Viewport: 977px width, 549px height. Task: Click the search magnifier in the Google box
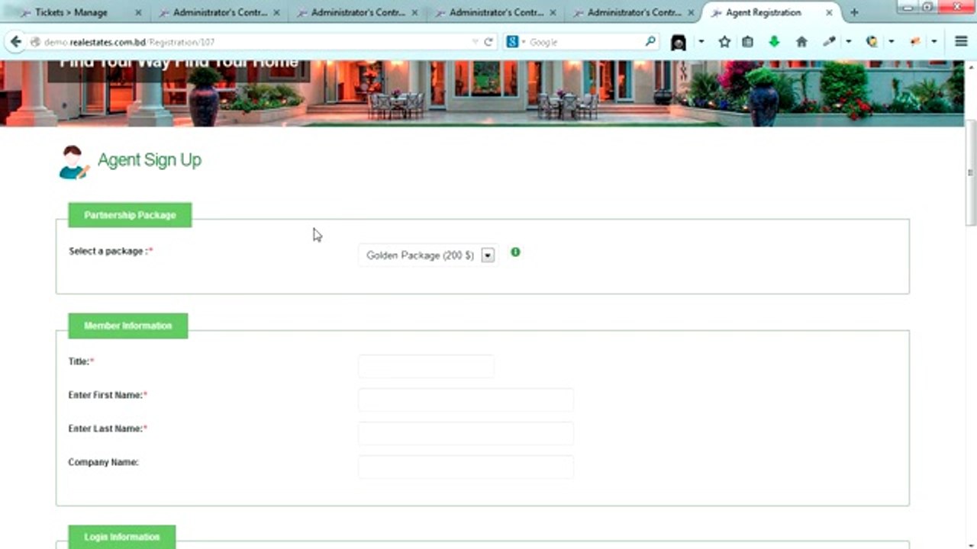pos(650,42)
